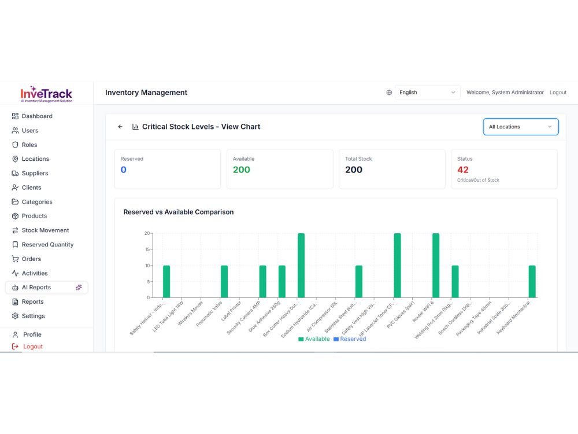Select Reserved Quantity in sidebar
Viewport: 578px width, 434px height.
pos(46,245)
